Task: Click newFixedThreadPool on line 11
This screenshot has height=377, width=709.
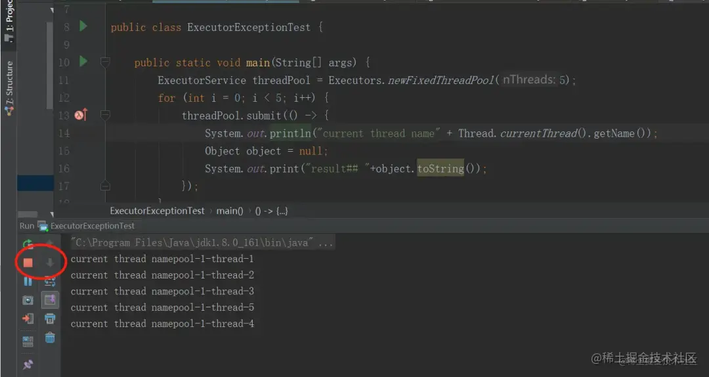Action: coord(441,80)
